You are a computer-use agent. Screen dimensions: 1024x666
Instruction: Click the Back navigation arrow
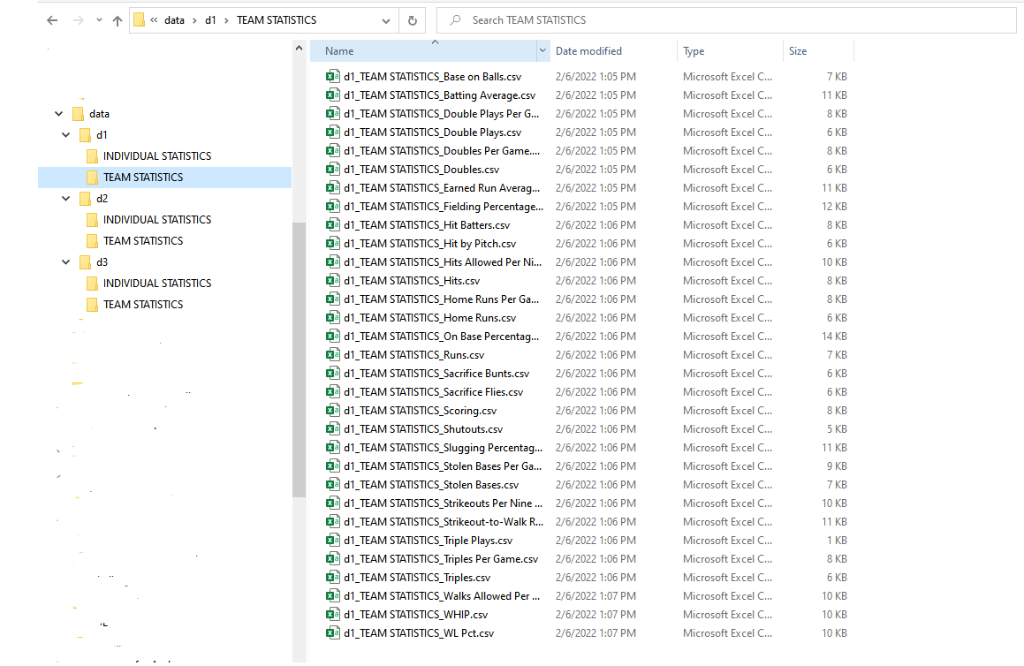pyautogui.click(x=52, y=20)
